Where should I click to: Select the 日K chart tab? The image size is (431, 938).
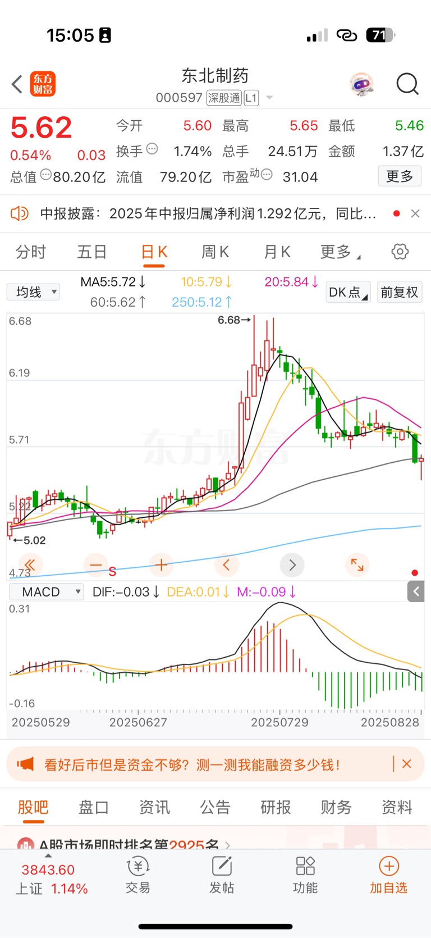[154, 252]
